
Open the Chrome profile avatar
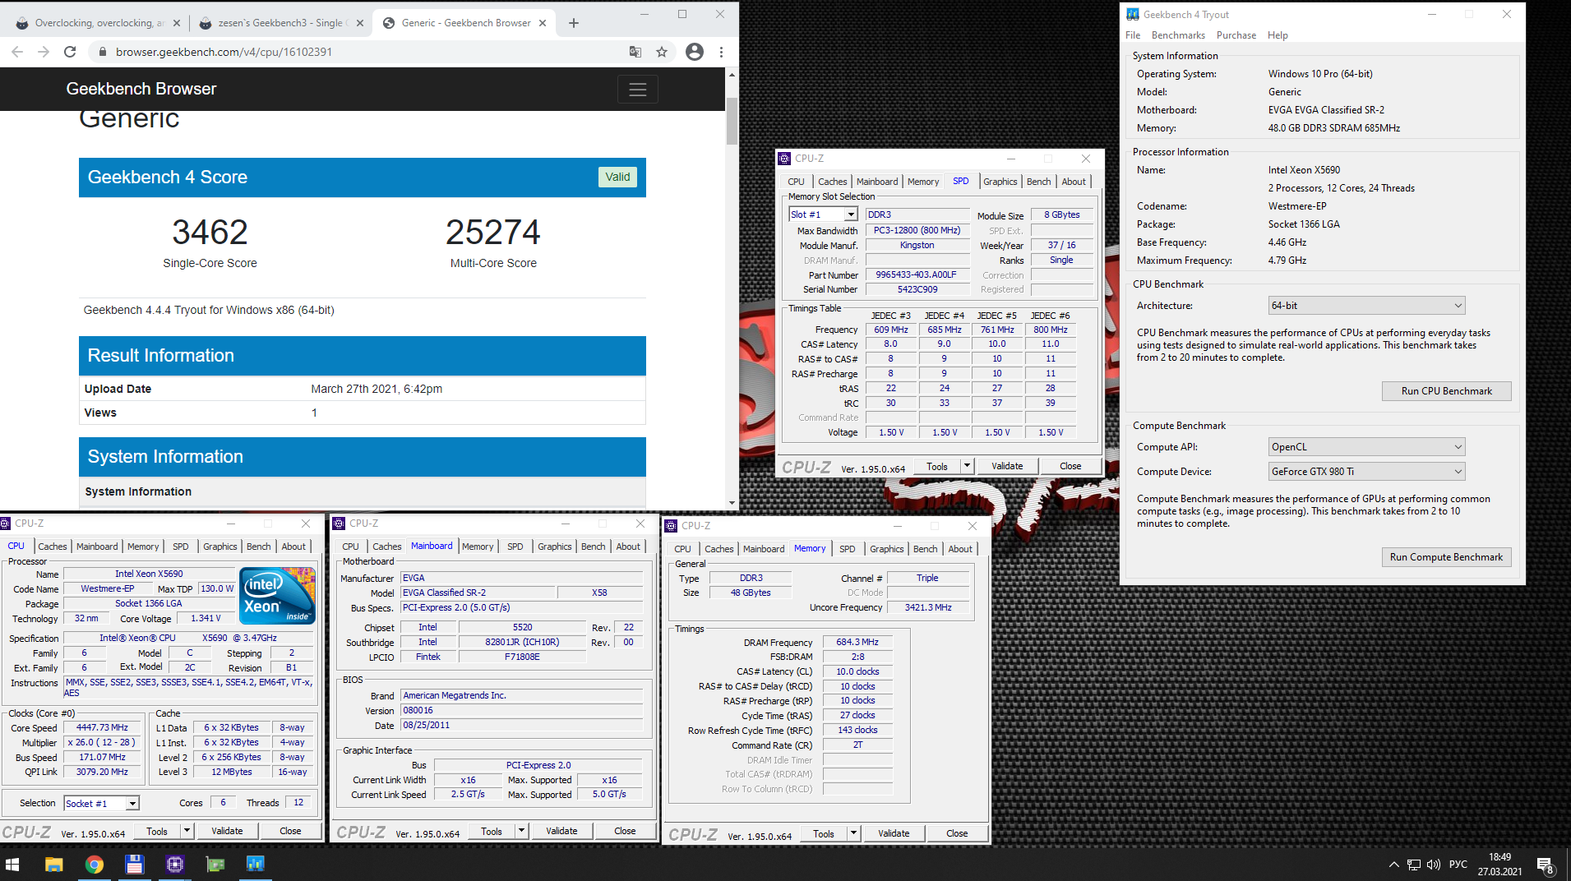pos(695,52)
